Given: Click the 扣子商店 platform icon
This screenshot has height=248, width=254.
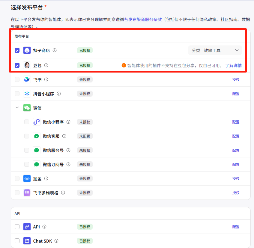Looking at the screenshot, I should (x=27, y=50).
